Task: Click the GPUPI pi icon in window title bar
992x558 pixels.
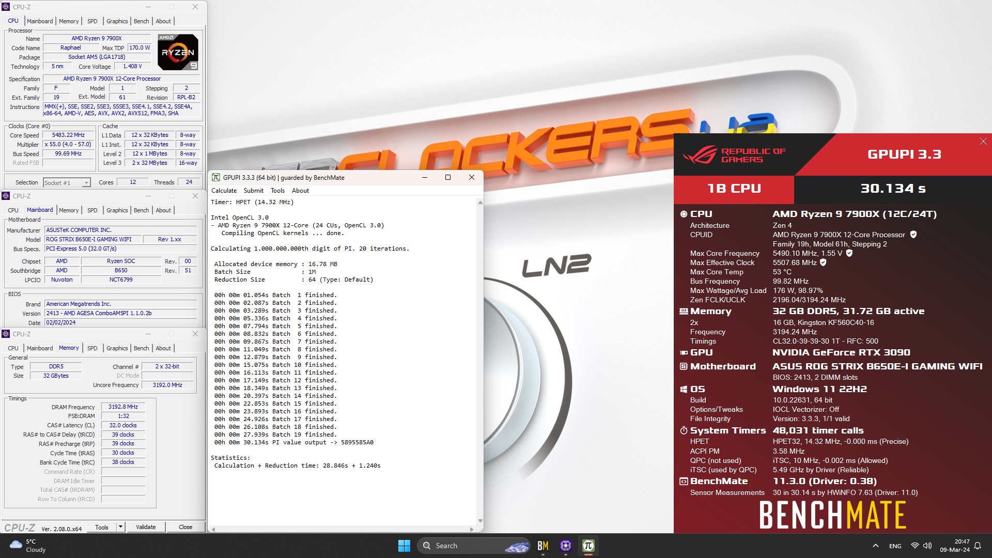Action: (x=216, y=177)
